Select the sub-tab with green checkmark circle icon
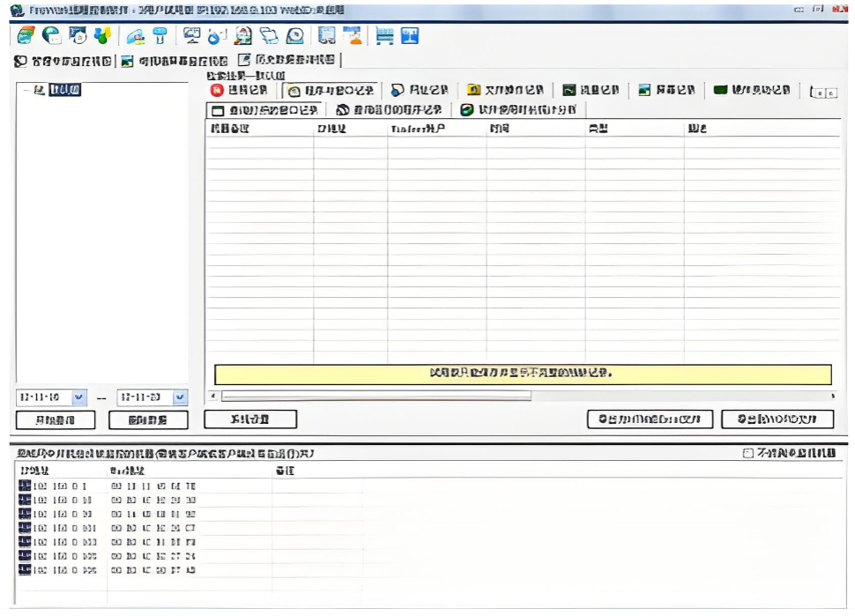The width and height of the screenshot is (855, 616). pyautogui.click(x=517, y=110)
